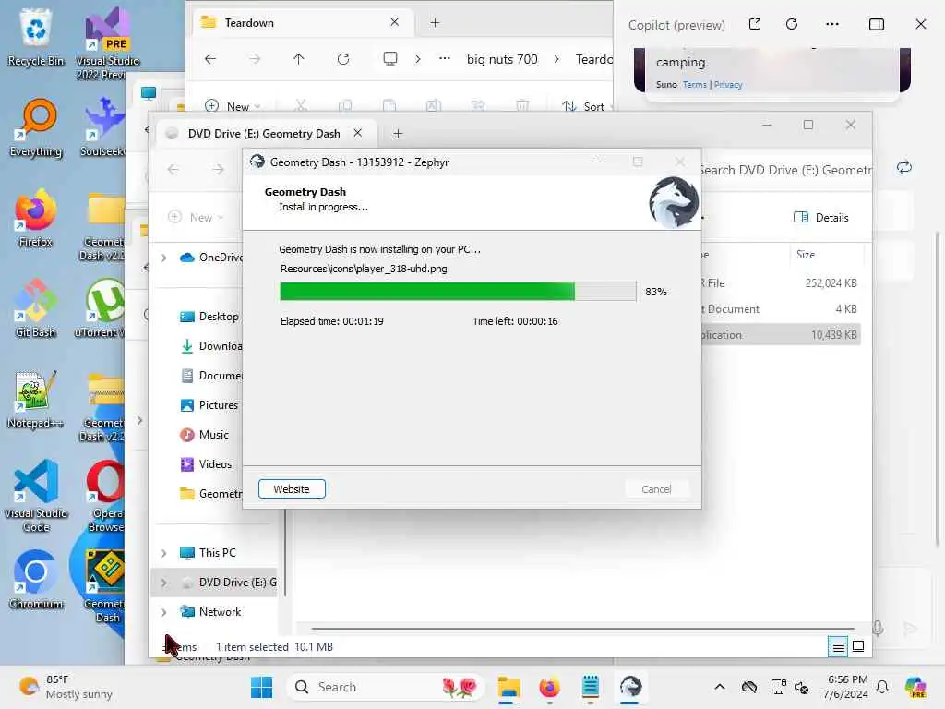The image size is (945, 709).
Task: Refresh the Teardown window
Action: coord(343,58)
